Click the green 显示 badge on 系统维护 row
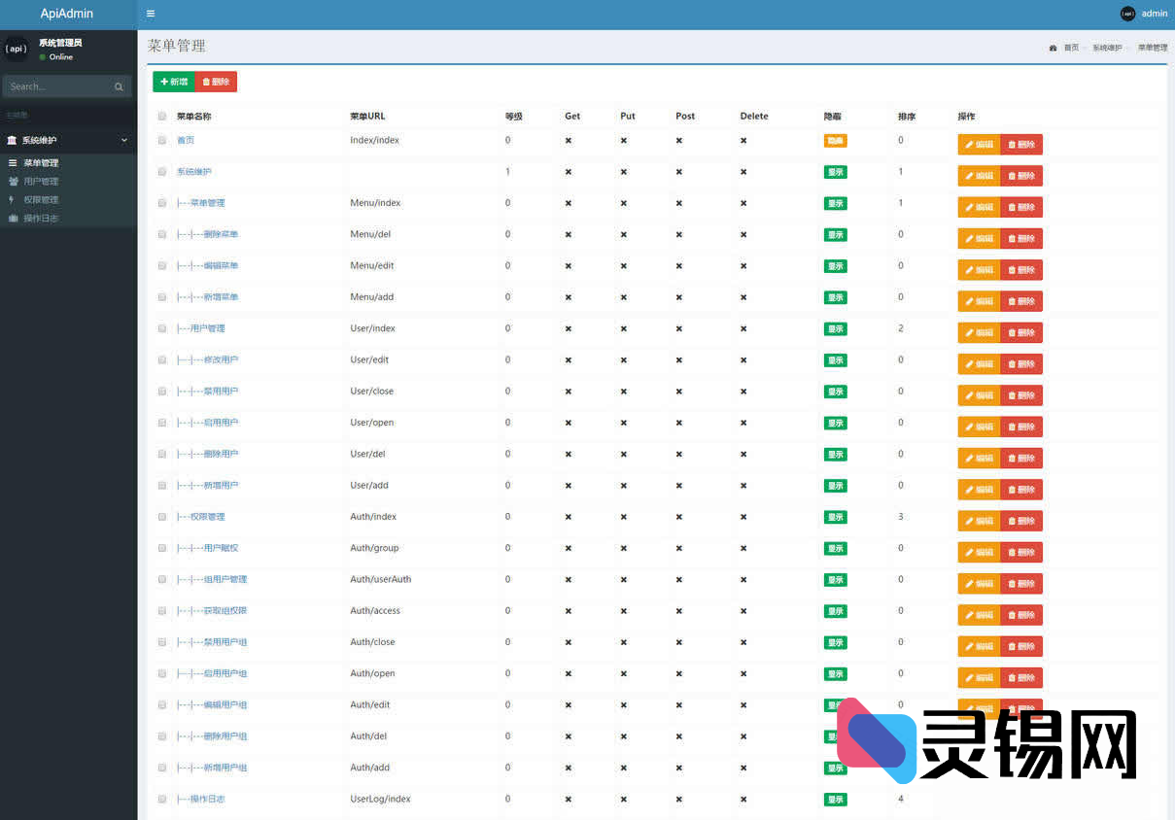The image size is (1175, 820). (835, 171)
